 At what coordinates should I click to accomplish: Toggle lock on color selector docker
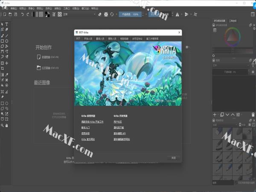[214, 25]
